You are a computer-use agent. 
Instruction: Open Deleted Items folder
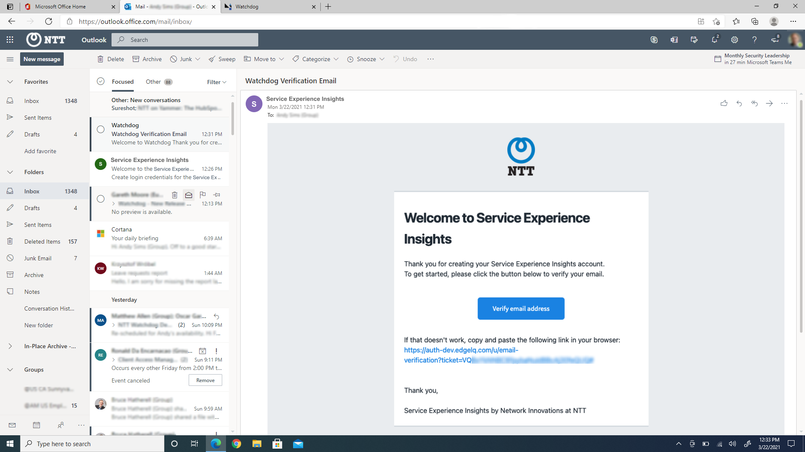click(x=44, y=241)
